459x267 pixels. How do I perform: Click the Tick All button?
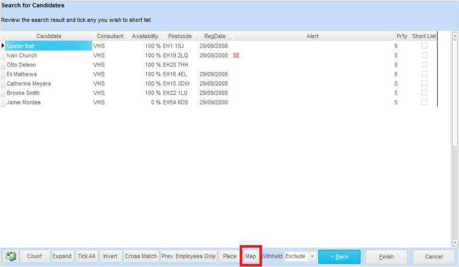[86, 256]
